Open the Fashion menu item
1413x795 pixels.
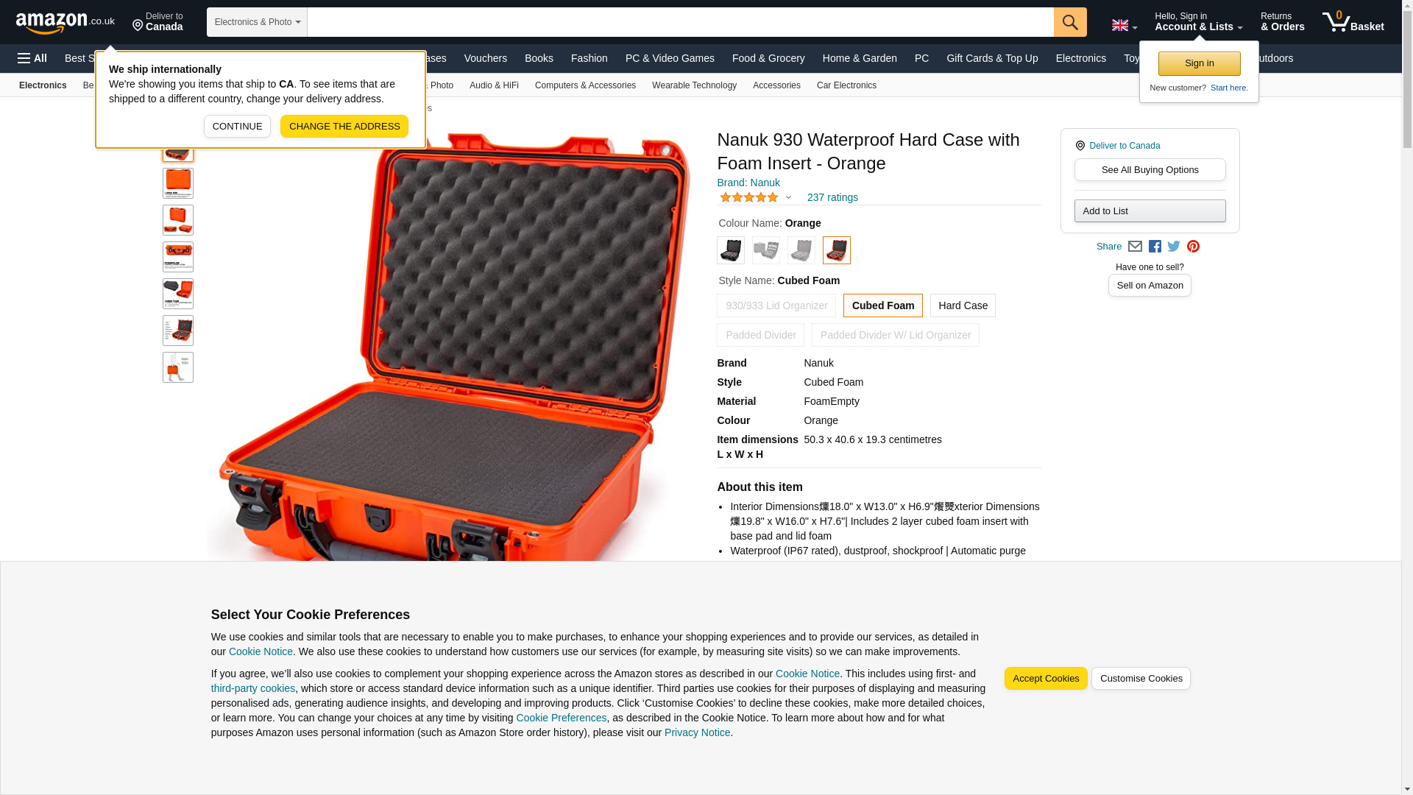(x=589, y=58)
